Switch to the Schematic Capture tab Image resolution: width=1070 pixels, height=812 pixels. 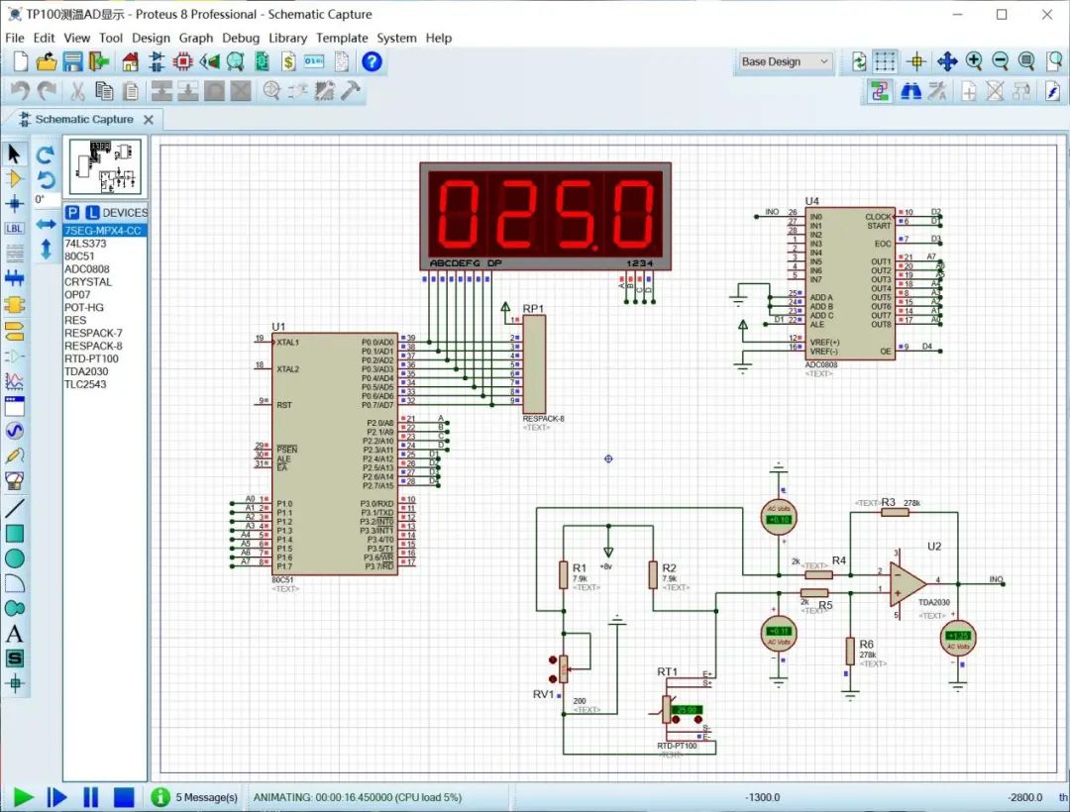pos(83,119)
